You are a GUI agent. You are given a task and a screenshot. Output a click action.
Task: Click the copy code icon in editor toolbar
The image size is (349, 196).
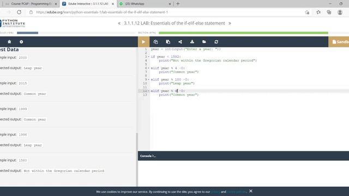(155, 42)
